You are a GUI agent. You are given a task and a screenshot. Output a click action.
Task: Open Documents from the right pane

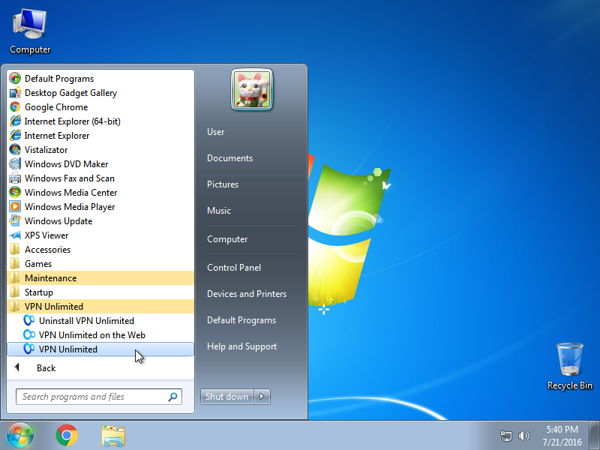click(230, 158)
